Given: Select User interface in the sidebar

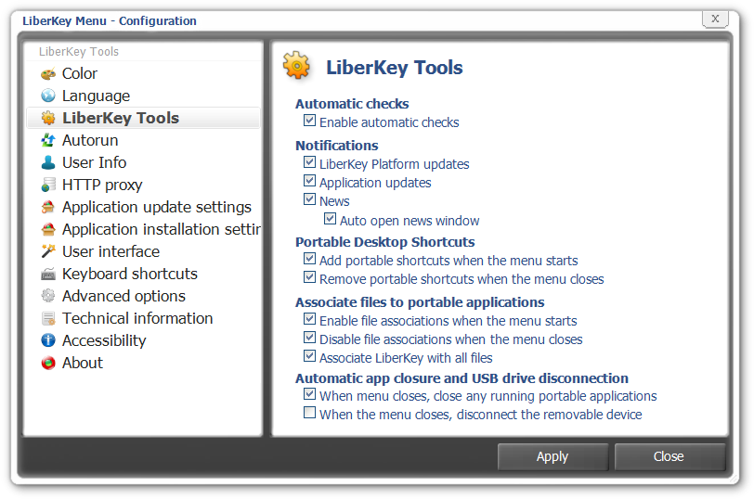Looking at the screenshot, I should 110,252.
